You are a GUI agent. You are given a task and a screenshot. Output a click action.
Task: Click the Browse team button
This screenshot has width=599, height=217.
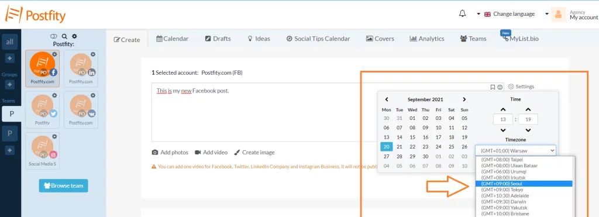[63, 185]
